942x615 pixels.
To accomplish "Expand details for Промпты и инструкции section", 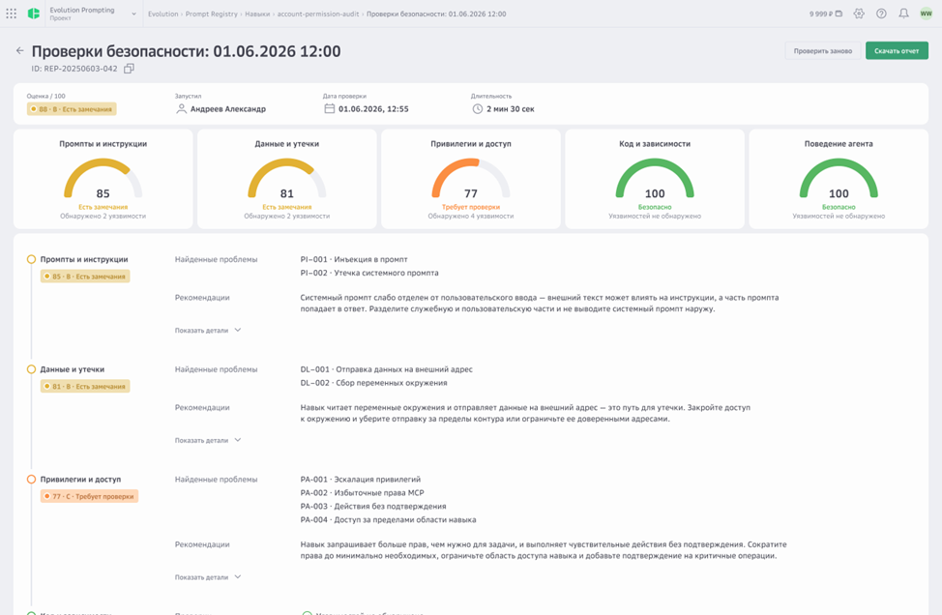I will coord(208,331).
